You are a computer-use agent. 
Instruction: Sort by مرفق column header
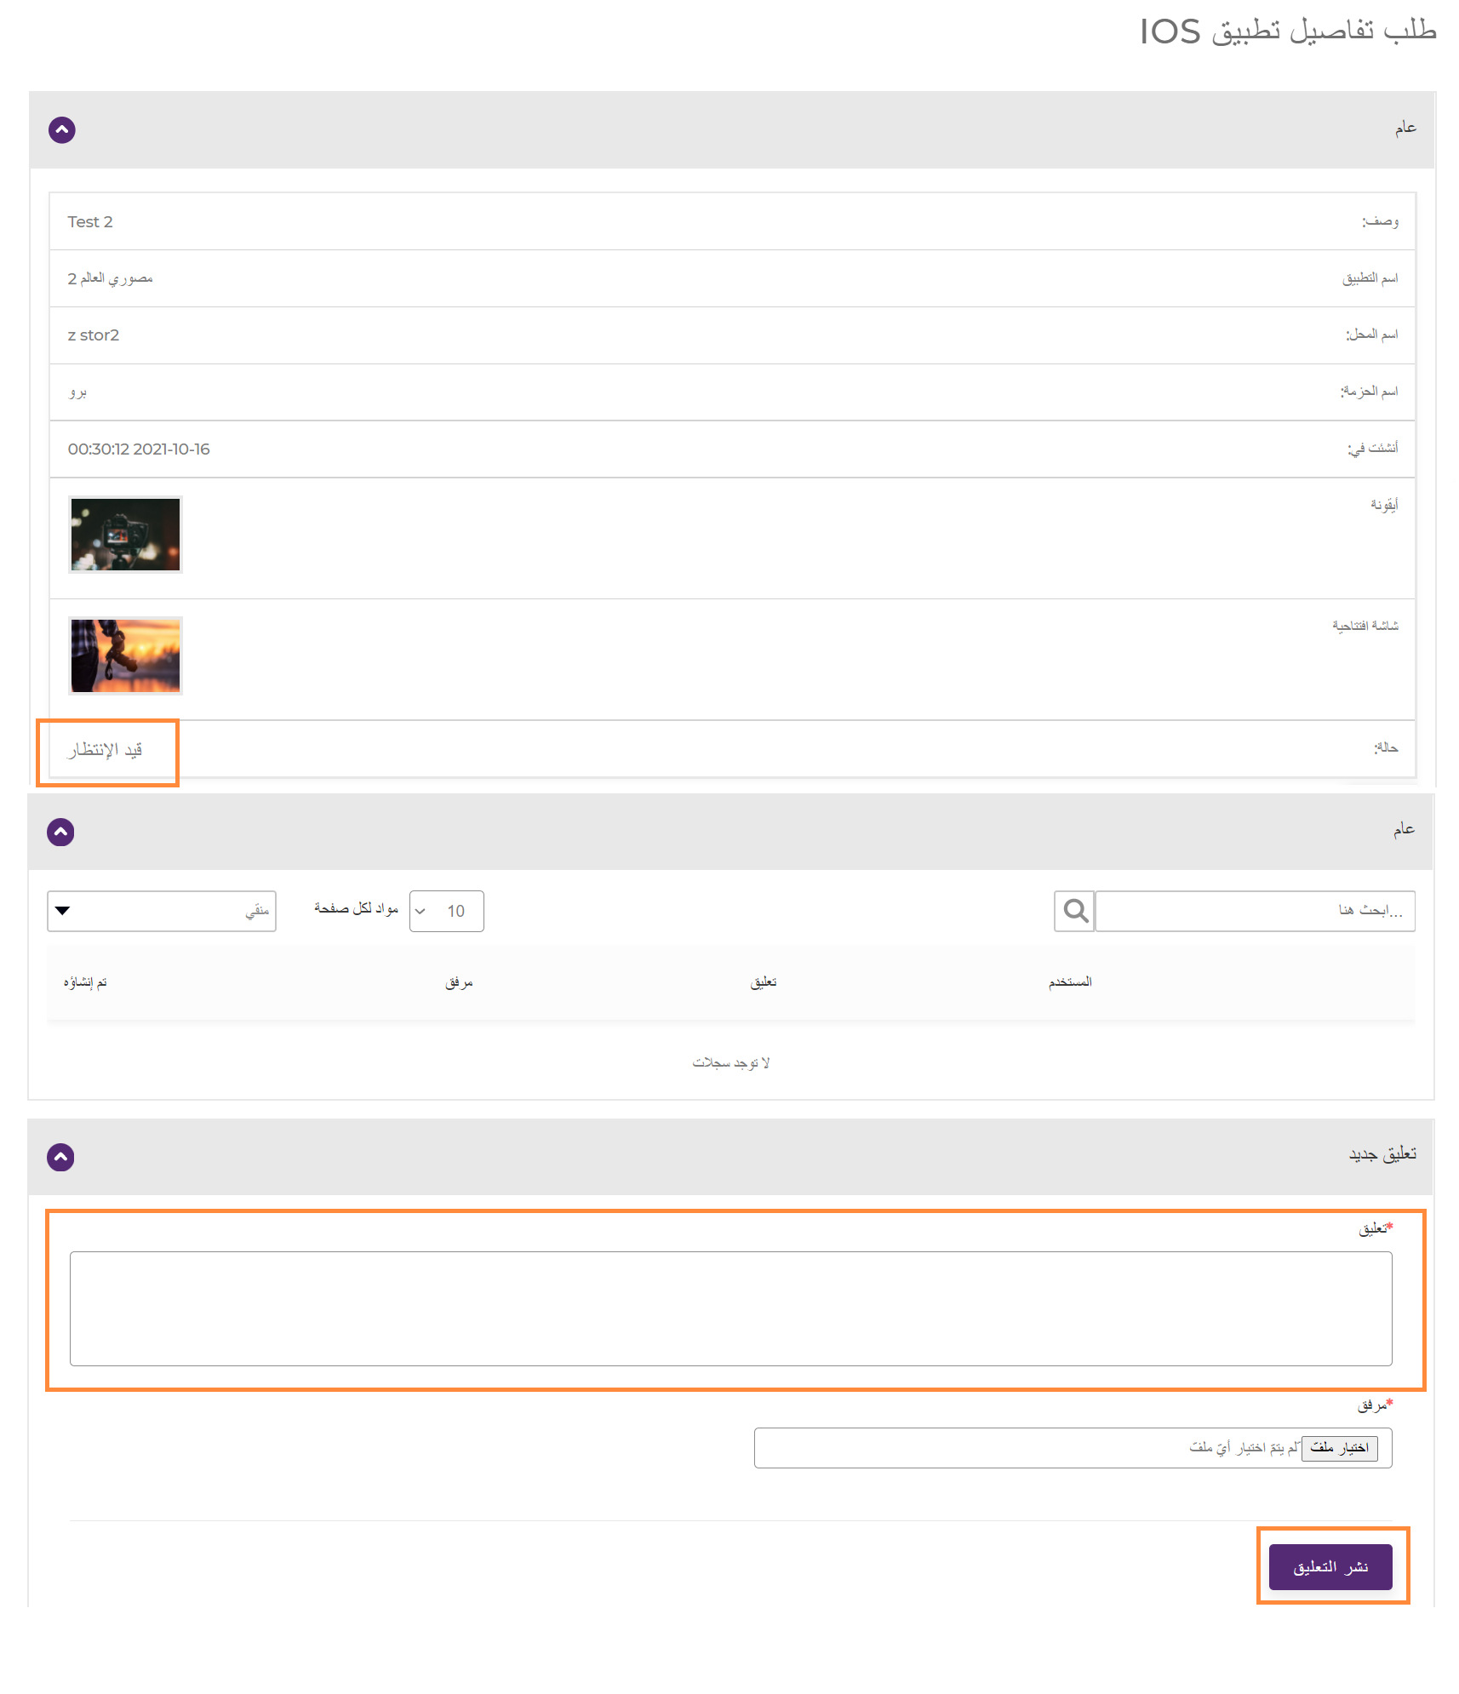pos(459,982)
